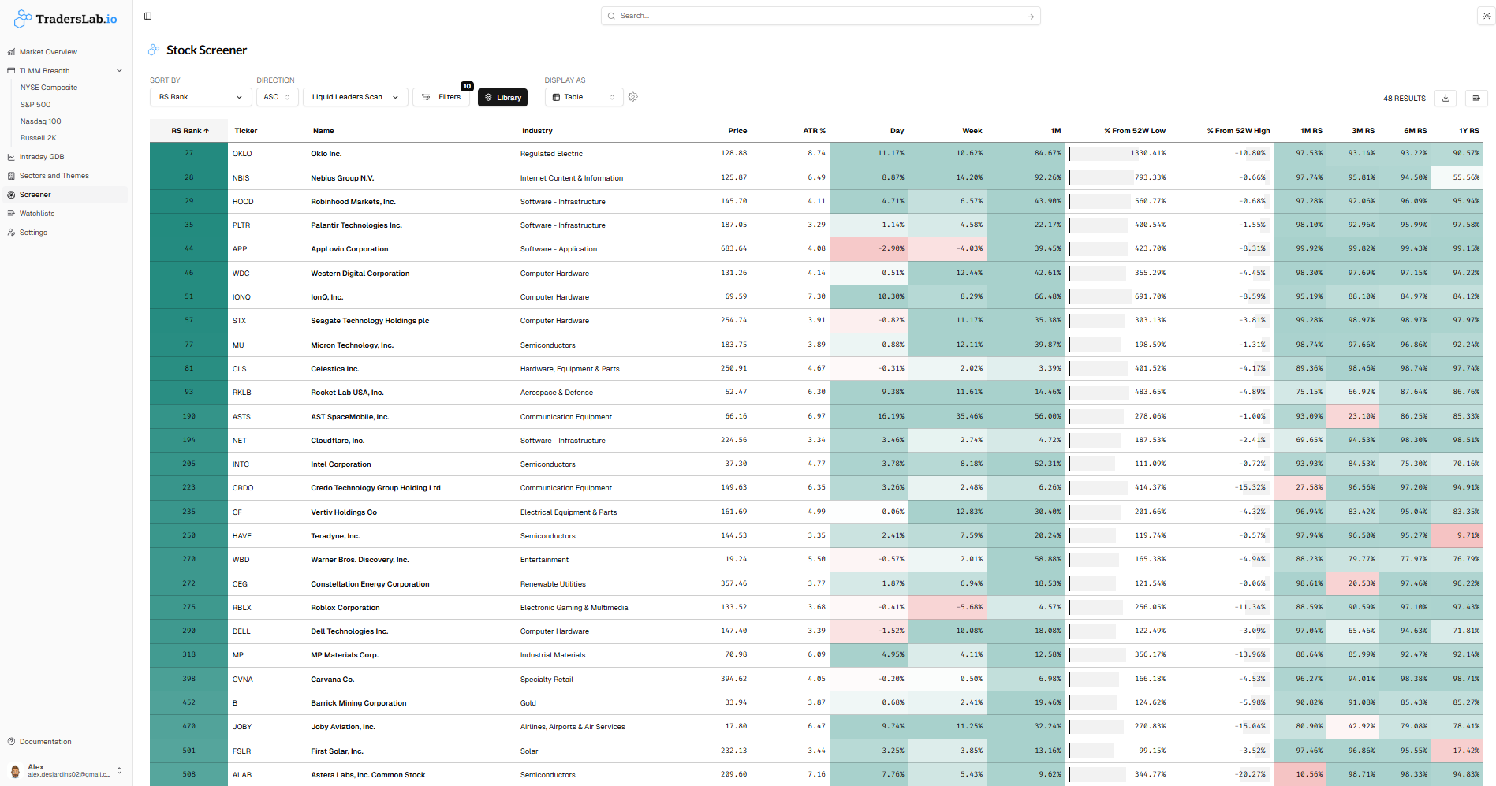Click the Market Overview chart icon
The height and width of the screenshot is (786, 1496).
(x=11, y=52)
